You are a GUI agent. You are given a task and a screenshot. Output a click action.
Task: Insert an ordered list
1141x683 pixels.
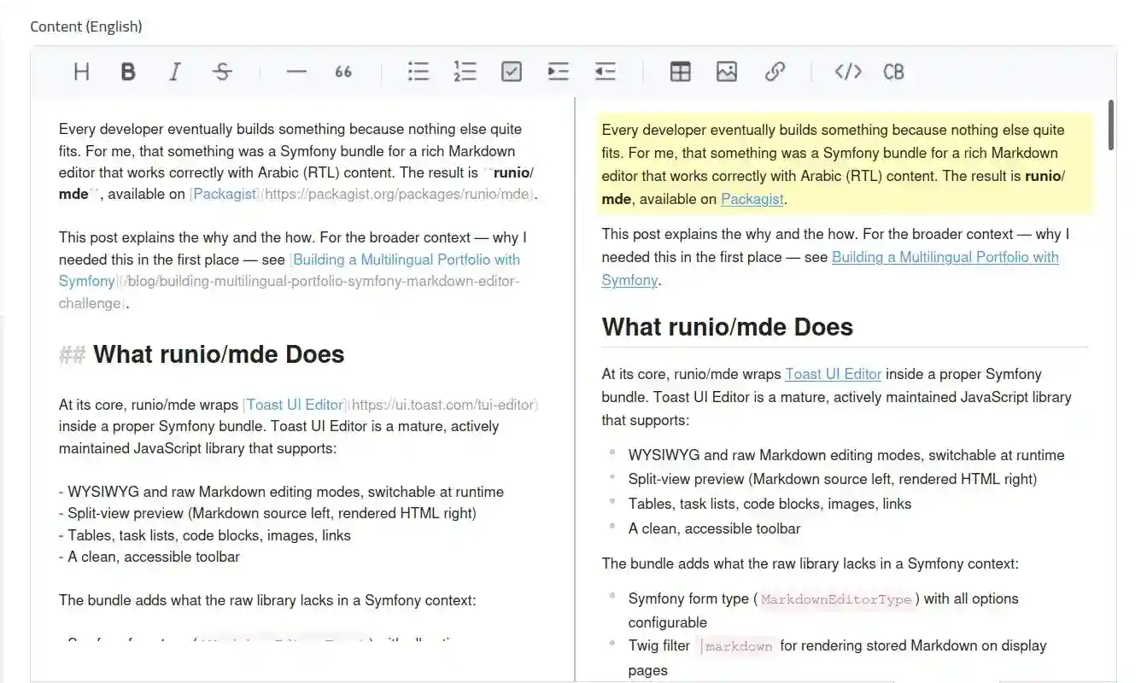tap(465, 72)
